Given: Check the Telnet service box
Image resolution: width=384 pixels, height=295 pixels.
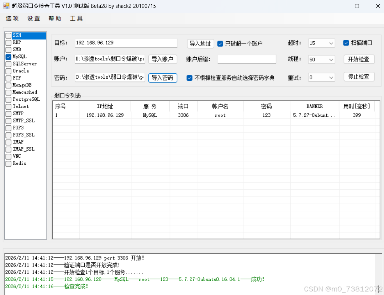Looking at the screenshot, I should [x=8, y=106].
